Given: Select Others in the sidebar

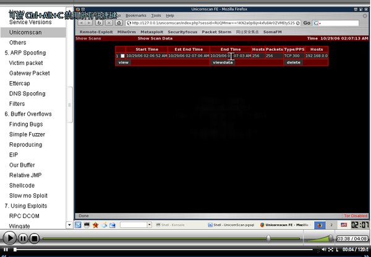Looking at the screenshot, I should point(18,43).
